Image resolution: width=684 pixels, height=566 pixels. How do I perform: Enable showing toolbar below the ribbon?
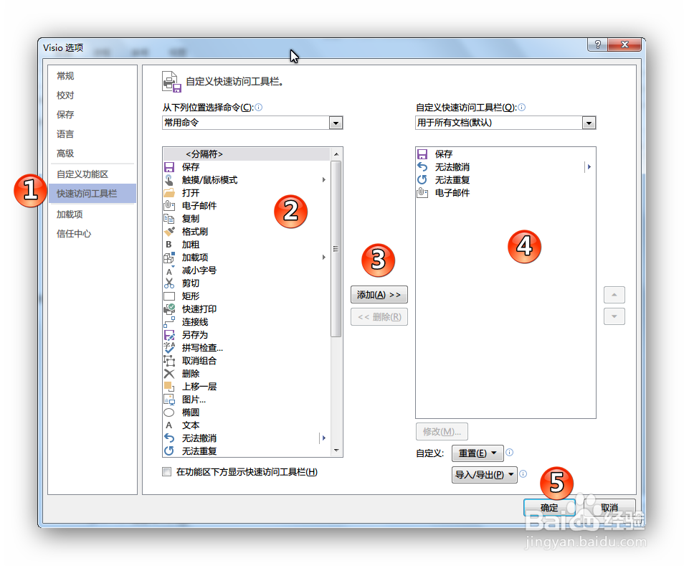coord(166,472)
